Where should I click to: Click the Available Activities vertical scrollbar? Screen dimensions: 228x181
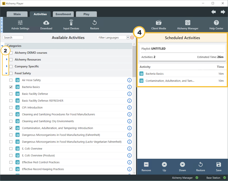(x=134, y=104)
